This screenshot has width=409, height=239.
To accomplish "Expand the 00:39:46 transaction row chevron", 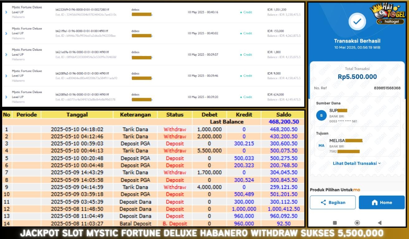I will tap(6, 76).
